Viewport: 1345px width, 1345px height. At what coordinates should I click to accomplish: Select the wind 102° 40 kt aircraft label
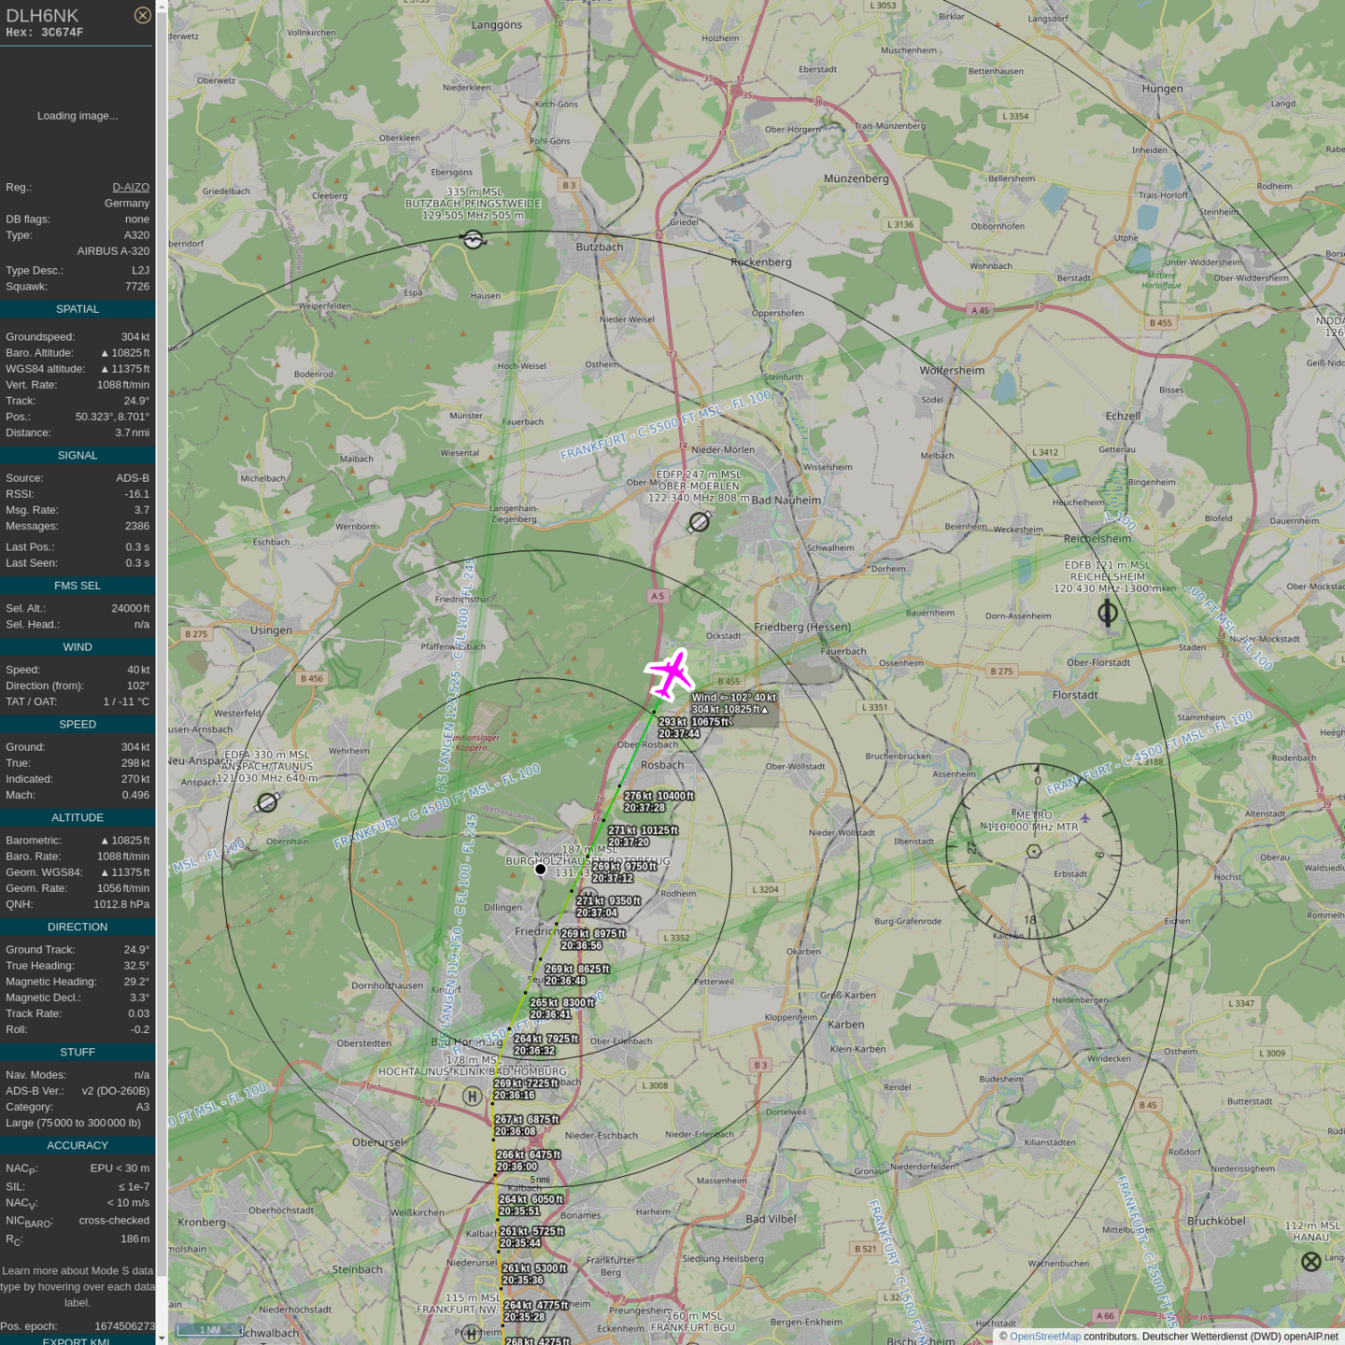[x=734, y=698]
